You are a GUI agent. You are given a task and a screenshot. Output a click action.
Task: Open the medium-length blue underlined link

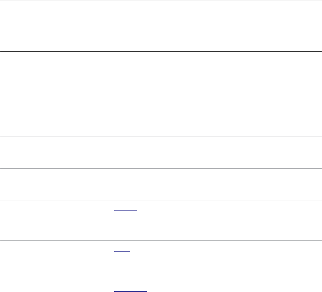125,210
